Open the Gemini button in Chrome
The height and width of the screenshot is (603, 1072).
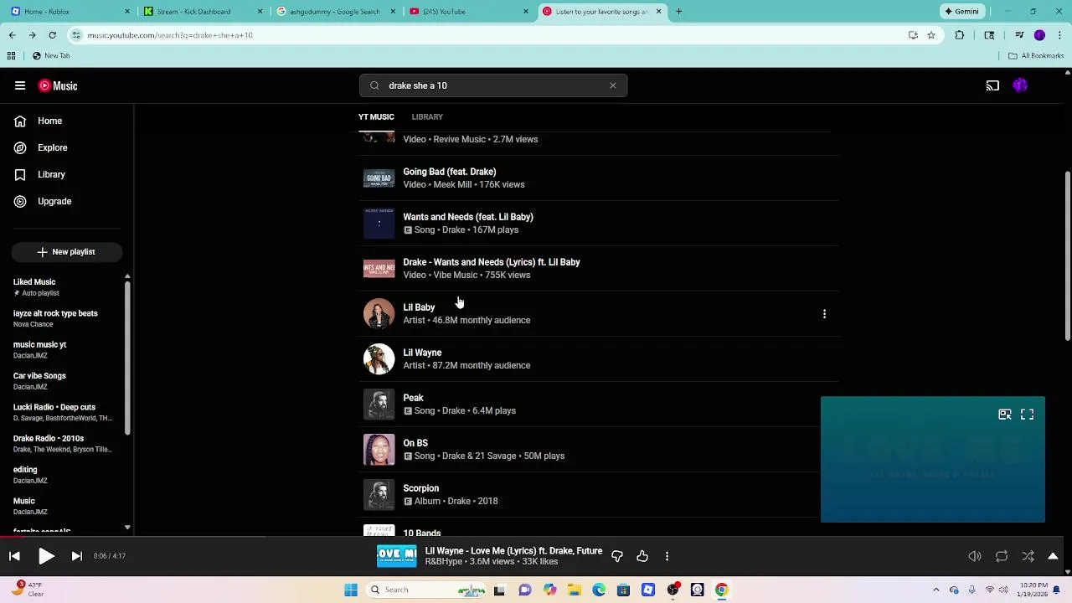tap(962, 12)
